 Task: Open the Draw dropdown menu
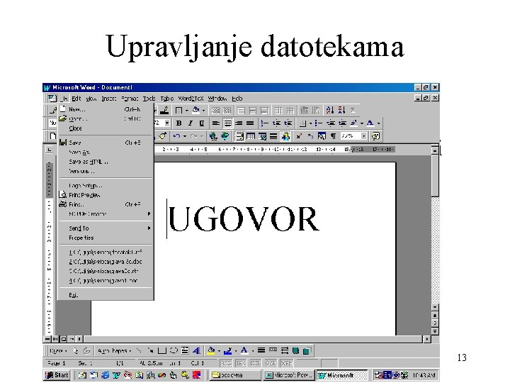58,351
